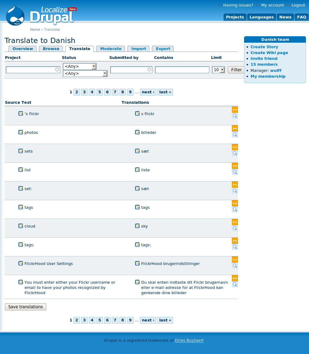Click edit icon beside source text cloud

21,226
